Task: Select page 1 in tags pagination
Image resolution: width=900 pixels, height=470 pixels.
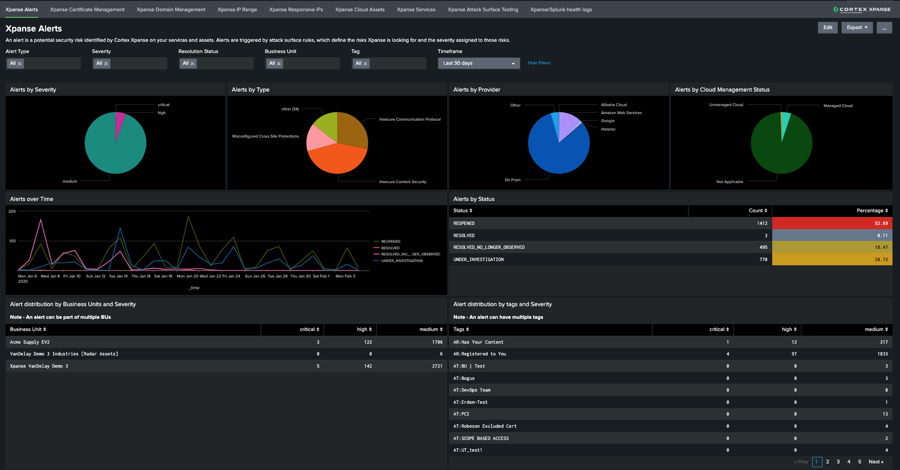Action: (817, 462)
